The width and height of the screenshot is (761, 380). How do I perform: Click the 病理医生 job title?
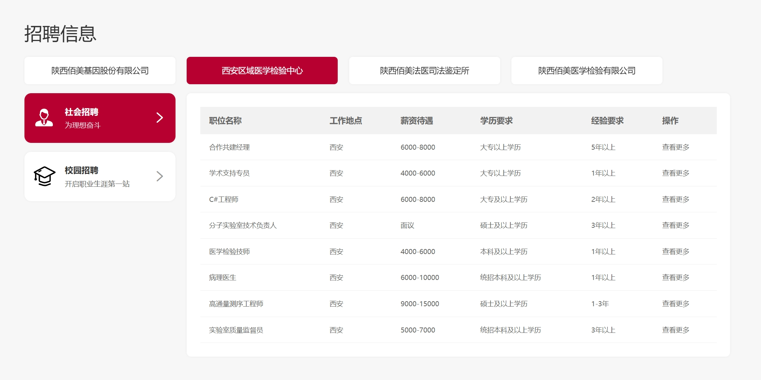[x=223, y=277]
